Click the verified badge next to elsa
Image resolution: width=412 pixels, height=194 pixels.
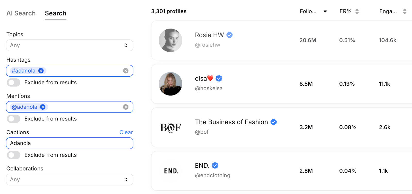[x=219, y=78]
